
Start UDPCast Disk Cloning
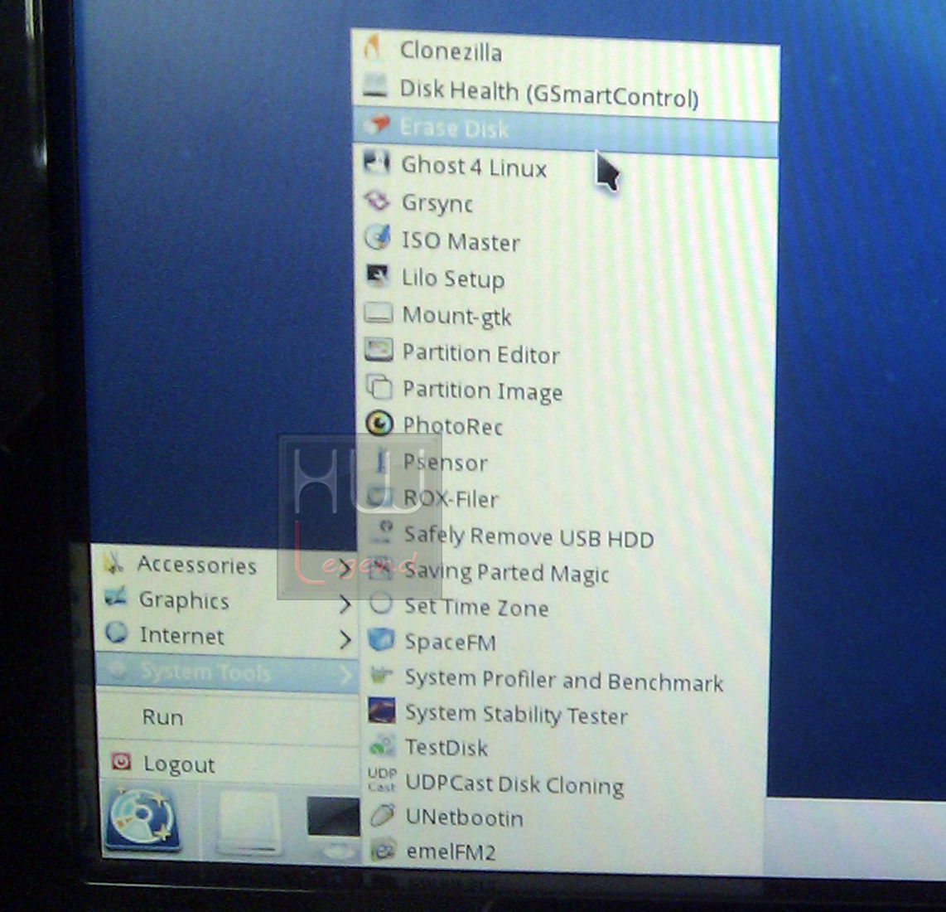565,784
